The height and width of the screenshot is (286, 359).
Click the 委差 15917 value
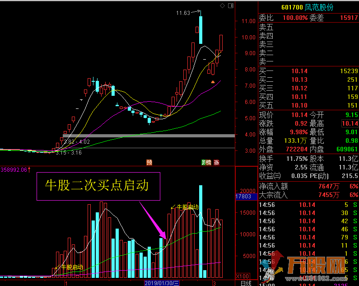tap(349, 18)
